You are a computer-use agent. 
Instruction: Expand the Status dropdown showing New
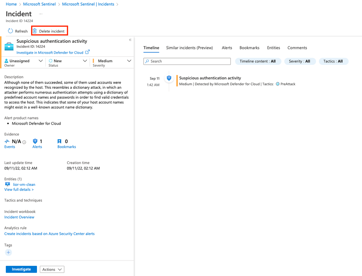tap(85, 61)
